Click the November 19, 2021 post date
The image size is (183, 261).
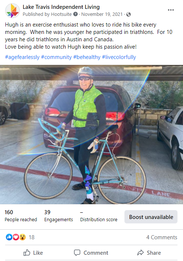(102, 14)
